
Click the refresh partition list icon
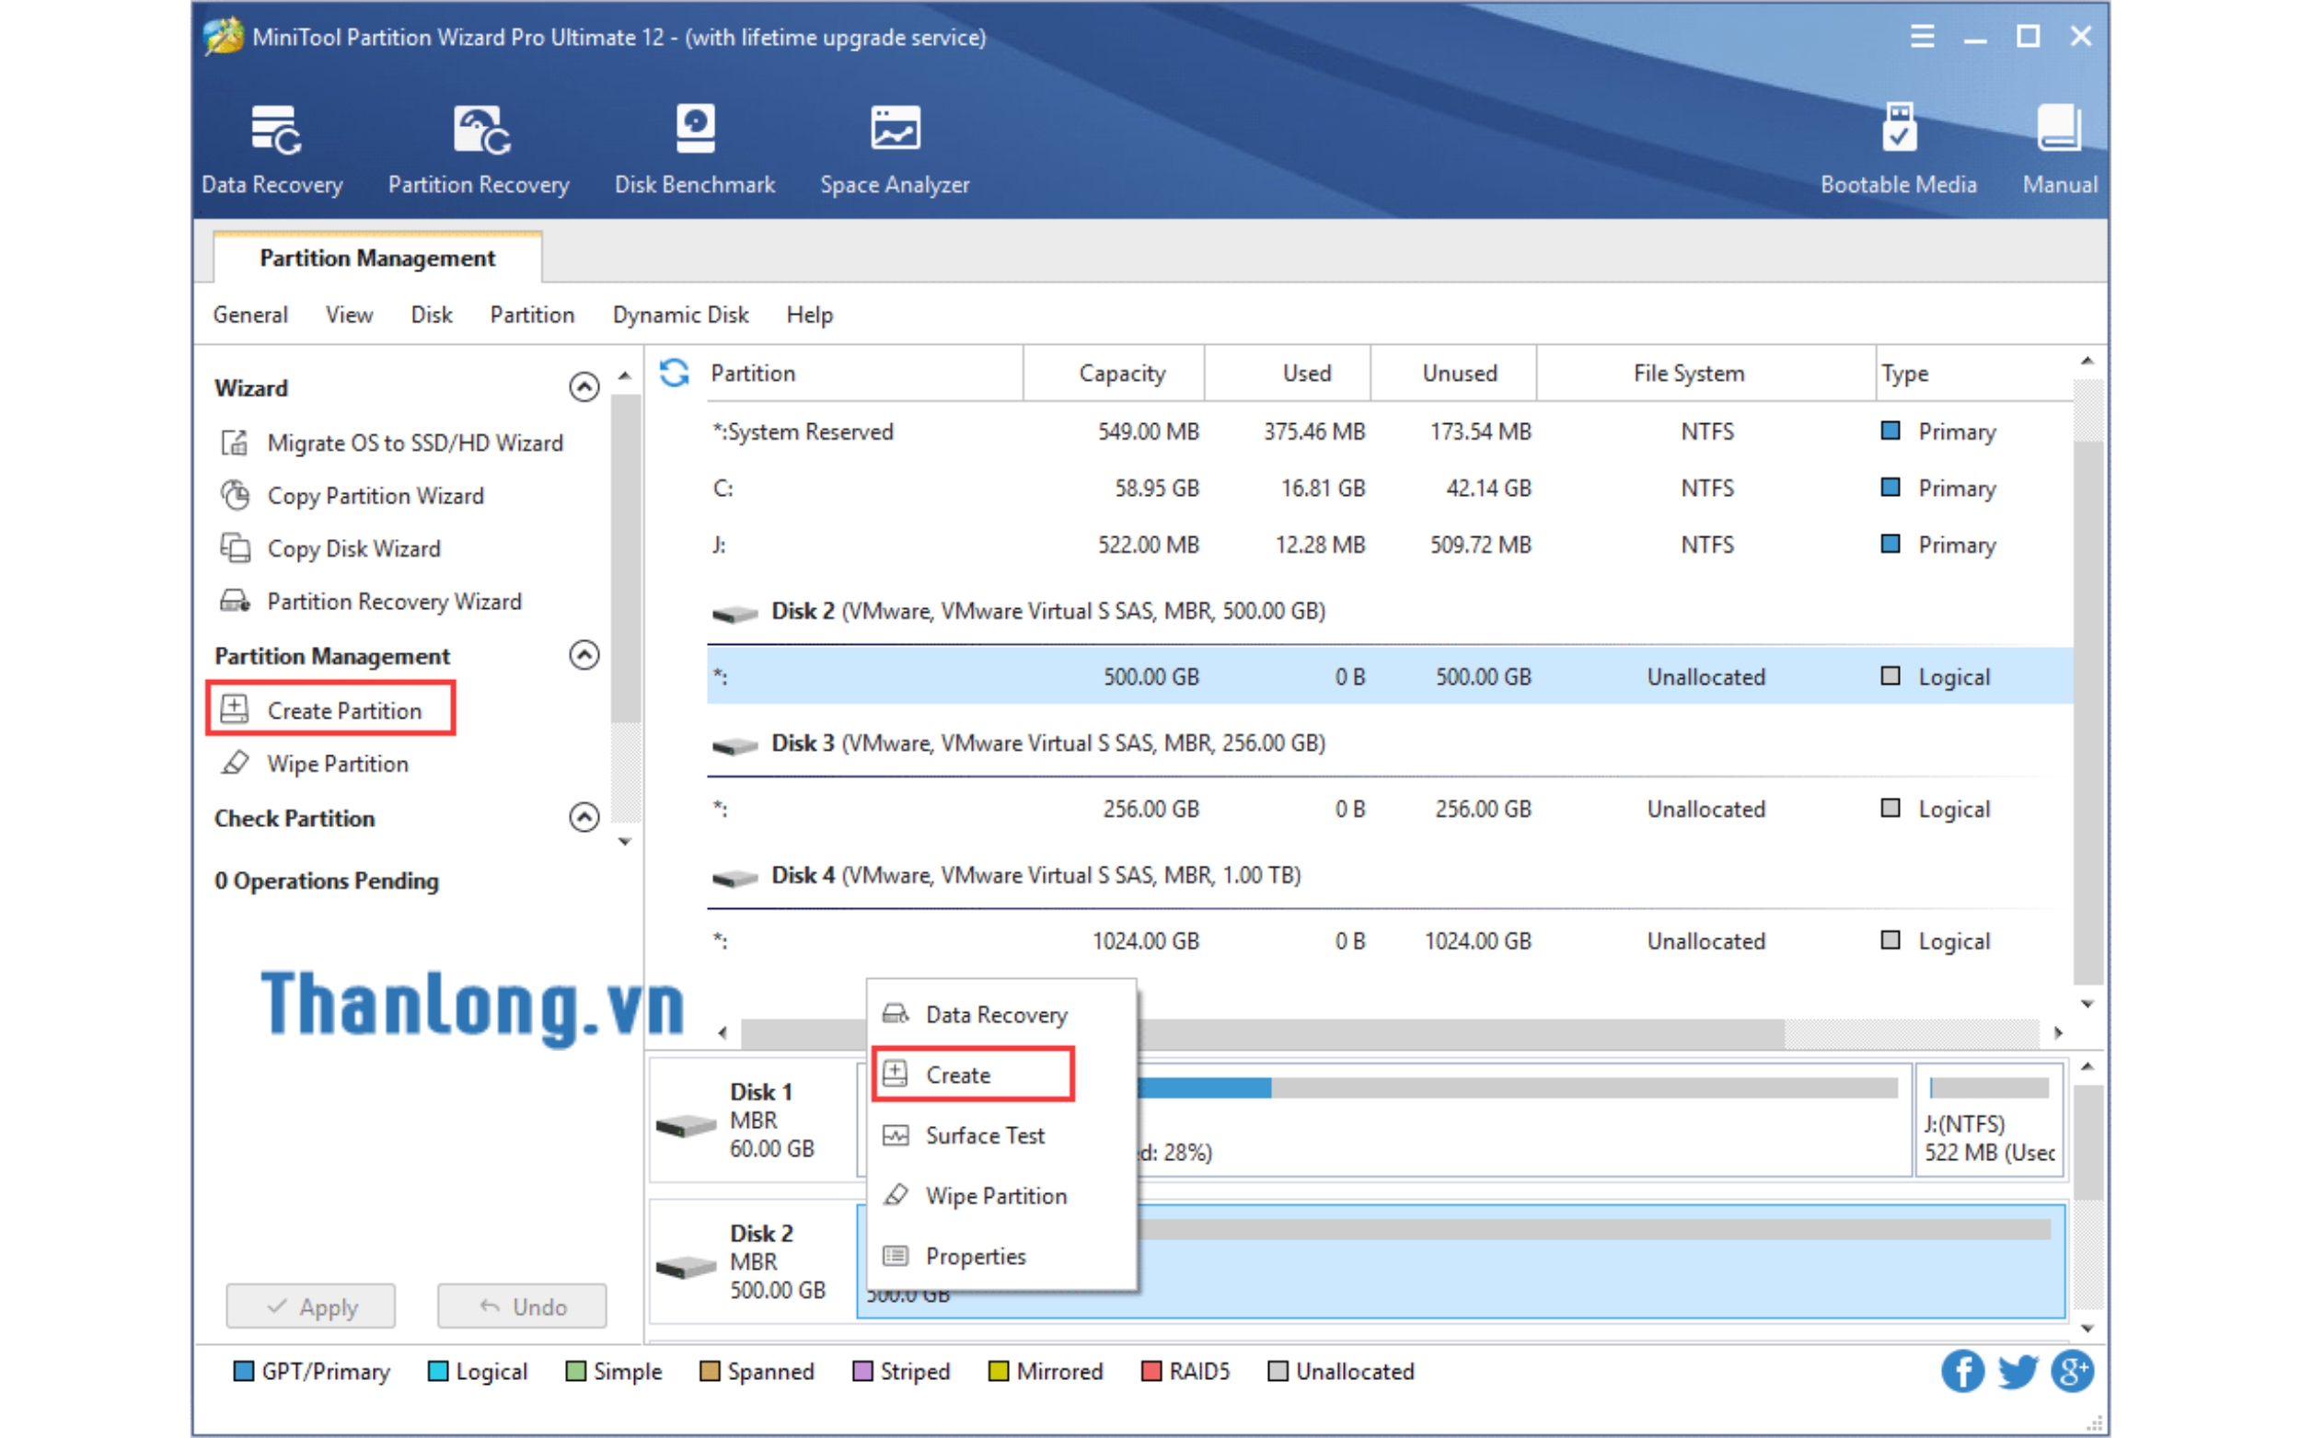(675, 373)
